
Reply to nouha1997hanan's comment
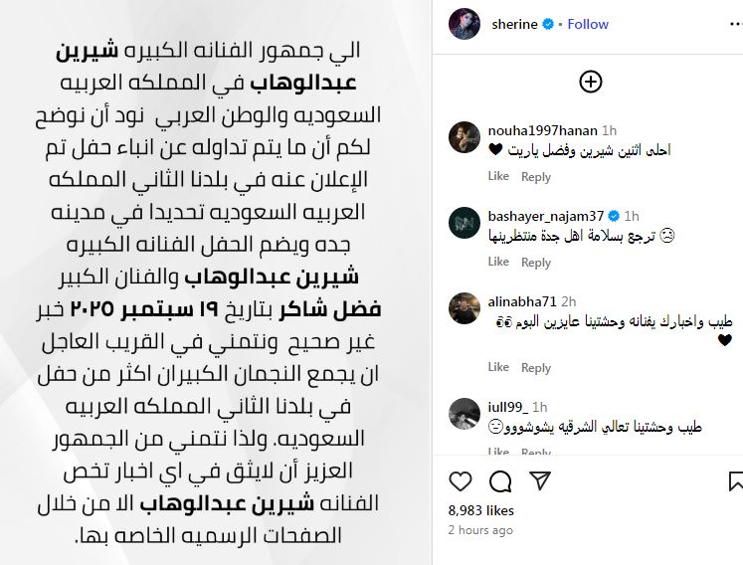536,176
